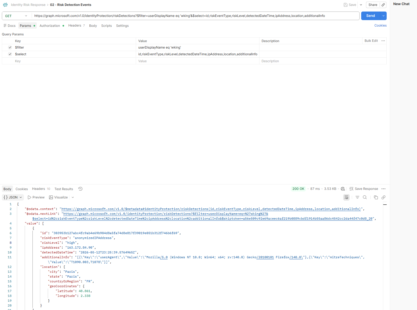
Task: Click the Share button
Action: 373,5
